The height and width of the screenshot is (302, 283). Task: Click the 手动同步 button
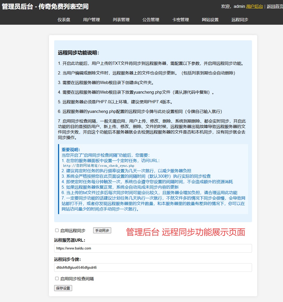pos(102,230)
